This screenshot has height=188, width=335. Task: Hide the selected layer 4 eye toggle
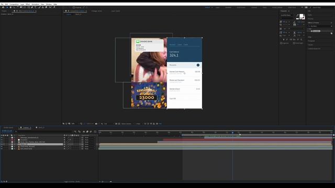[x=2, y=144]
